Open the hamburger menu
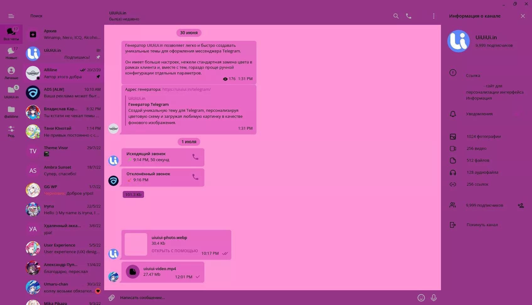532x305 pixels. pyautogui.click(x=11, y=16)
